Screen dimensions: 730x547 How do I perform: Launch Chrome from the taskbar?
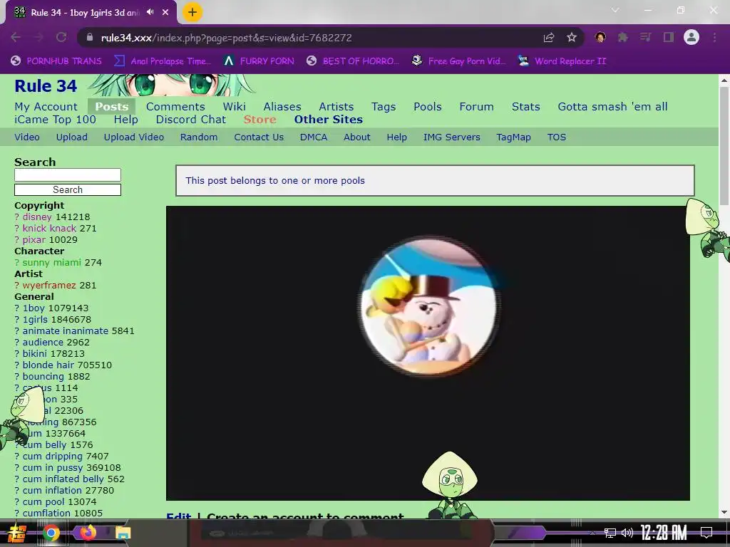click(x=51, y=533)
